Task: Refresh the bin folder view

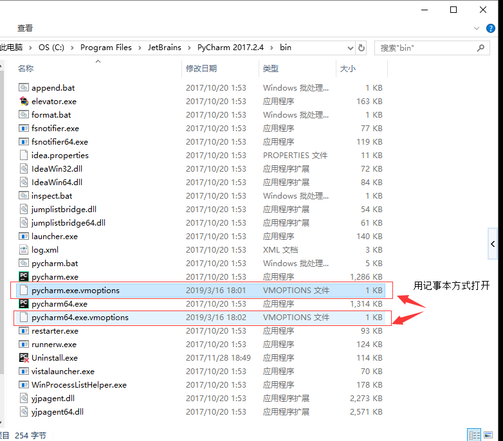Action: [x=361, y=48]
